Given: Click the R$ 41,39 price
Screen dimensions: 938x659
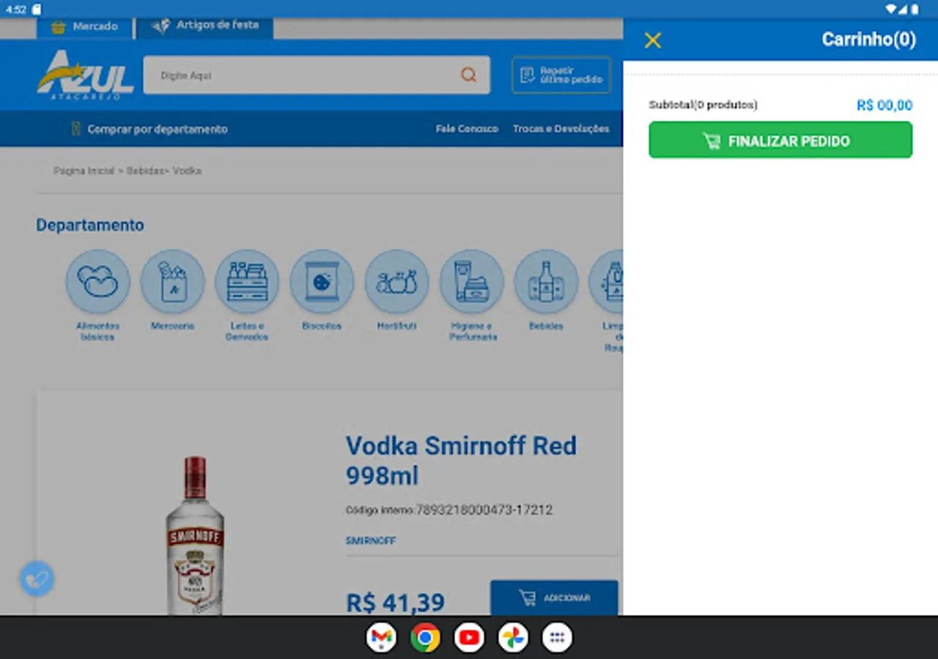Looking at the screenshot, I should coord(395,603).
